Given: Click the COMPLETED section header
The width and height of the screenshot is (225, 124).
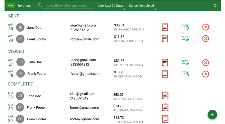Looking at the screenshot, I should point(21,84).
